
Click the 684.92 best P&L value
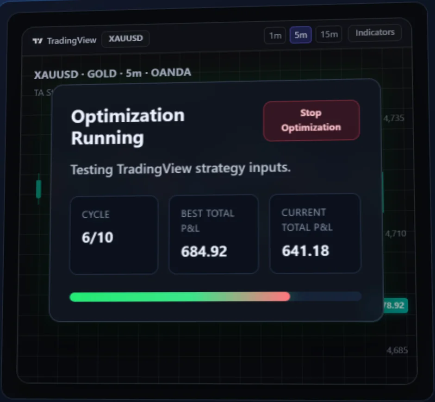204,251
